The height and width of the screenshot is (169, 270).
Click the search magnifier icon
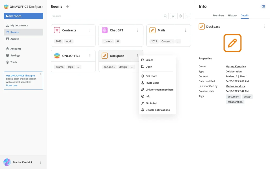pyautogui.click(x=165, y=16)
